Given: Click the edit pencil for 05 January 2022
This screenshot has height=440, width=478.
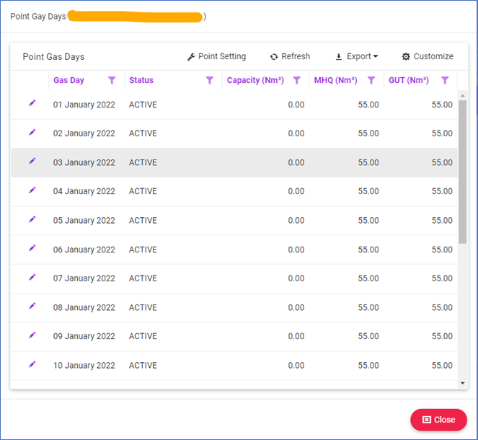Looking at the screenshot, I should click(x=32, y=219).
